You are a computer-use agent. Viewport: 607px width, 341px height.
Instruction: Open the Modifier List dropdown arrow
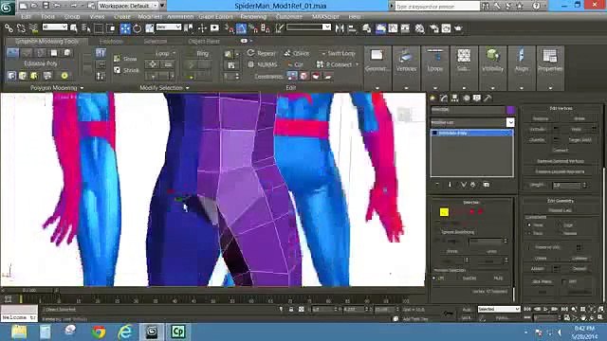coord(510,122)
